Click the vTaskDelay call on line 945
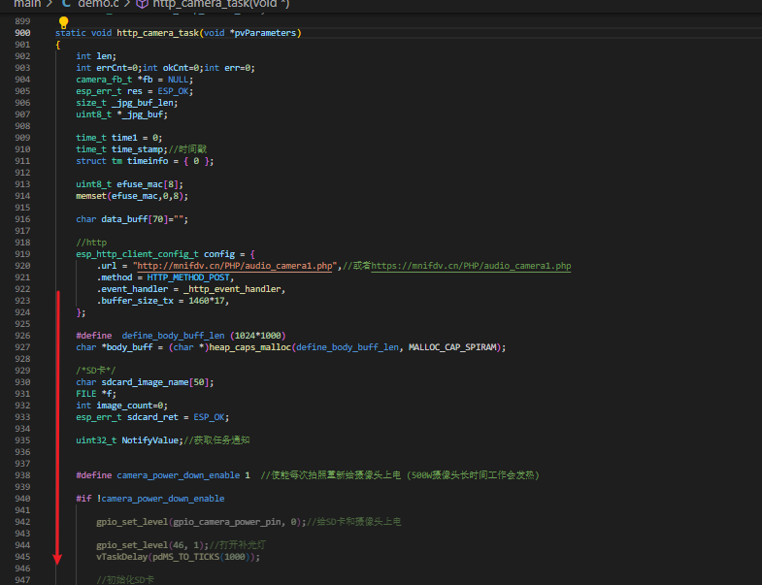The width and height of the screenshot is (762, 585). 122,557
